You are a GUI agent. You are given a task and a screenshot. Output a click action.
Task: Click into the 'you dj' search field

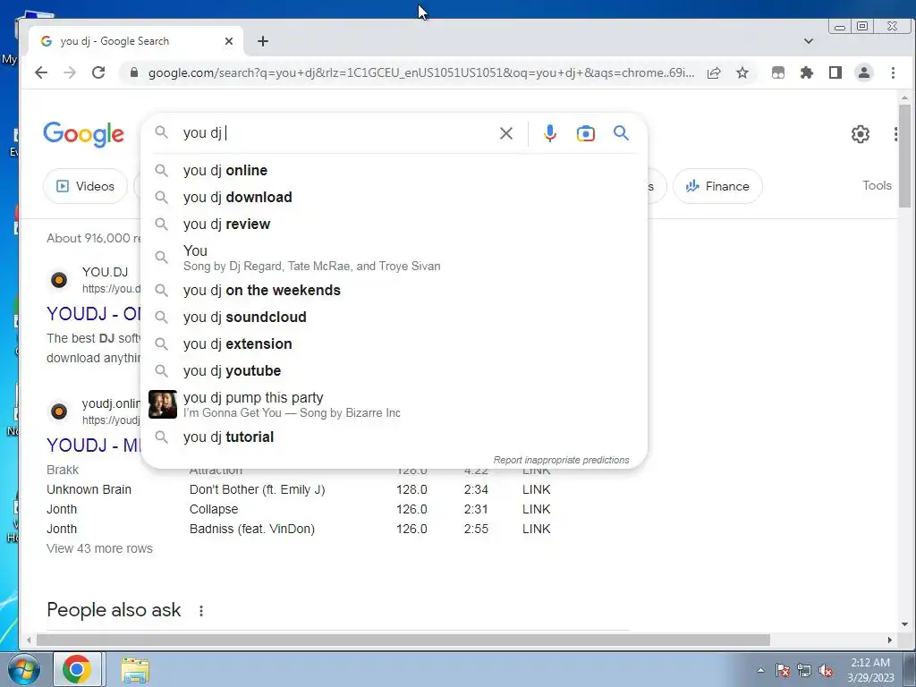(x=333, y=133)
